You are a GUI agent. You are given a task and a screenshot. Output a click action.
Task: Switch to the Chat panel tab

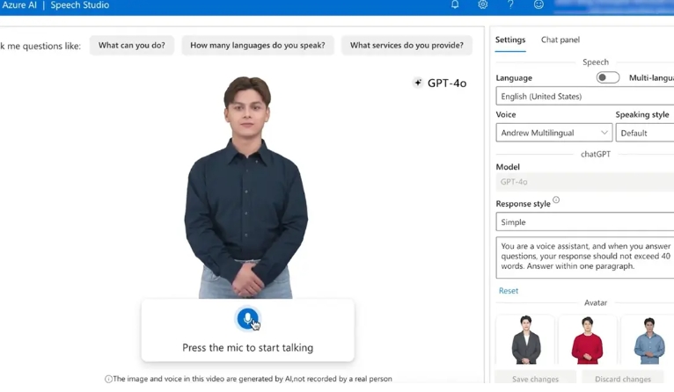tap(560, 40)
